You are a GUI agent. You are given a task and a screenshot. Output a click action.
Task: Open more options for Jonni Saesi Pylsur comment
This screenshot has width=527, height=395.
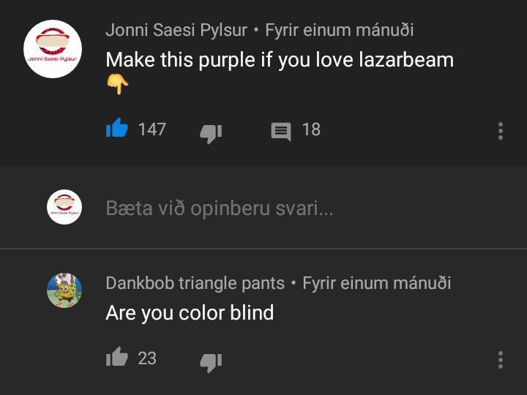pyautogui.click(x=501, y=131)
